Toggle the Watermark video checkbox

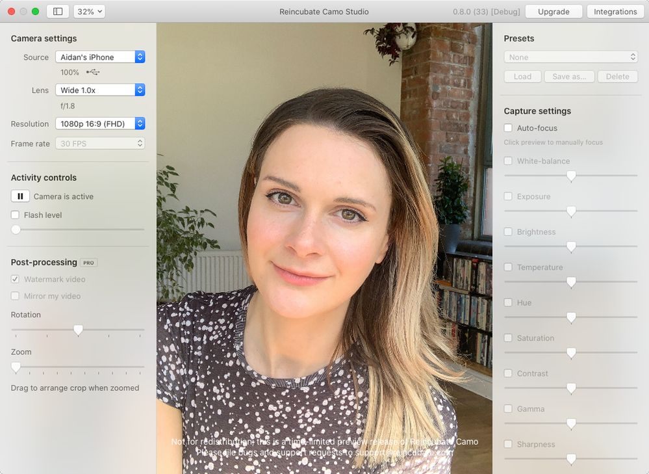point(16,280)
